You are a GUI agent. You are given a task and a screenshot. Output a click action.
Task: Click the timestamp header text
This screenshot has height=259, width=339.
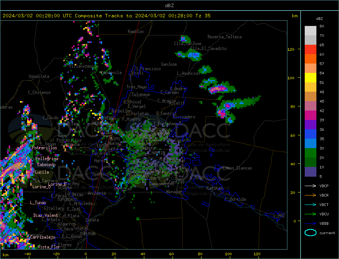coord(106,16)
